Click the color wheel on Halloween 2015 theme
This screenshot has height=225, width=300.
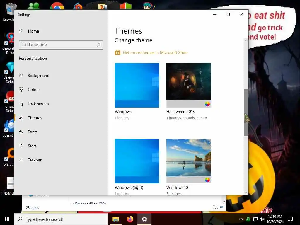pyautogui.click(x=207, y=104)
